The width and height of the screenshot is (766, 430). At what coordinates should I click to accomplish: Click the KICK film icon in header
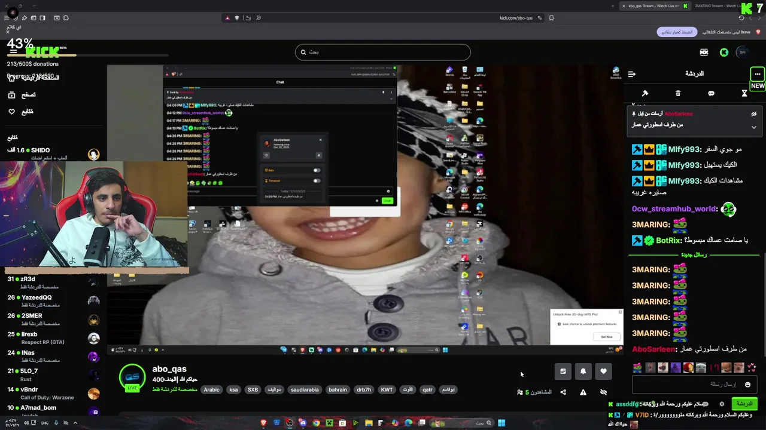click(x=704, y=52)
